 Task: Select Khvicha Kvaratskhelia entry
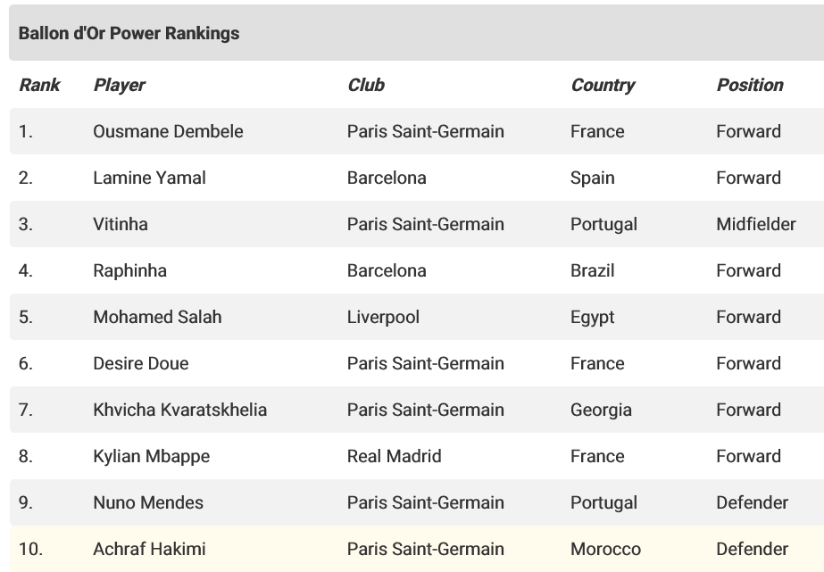pyautogui.click(x=179, y=410)
